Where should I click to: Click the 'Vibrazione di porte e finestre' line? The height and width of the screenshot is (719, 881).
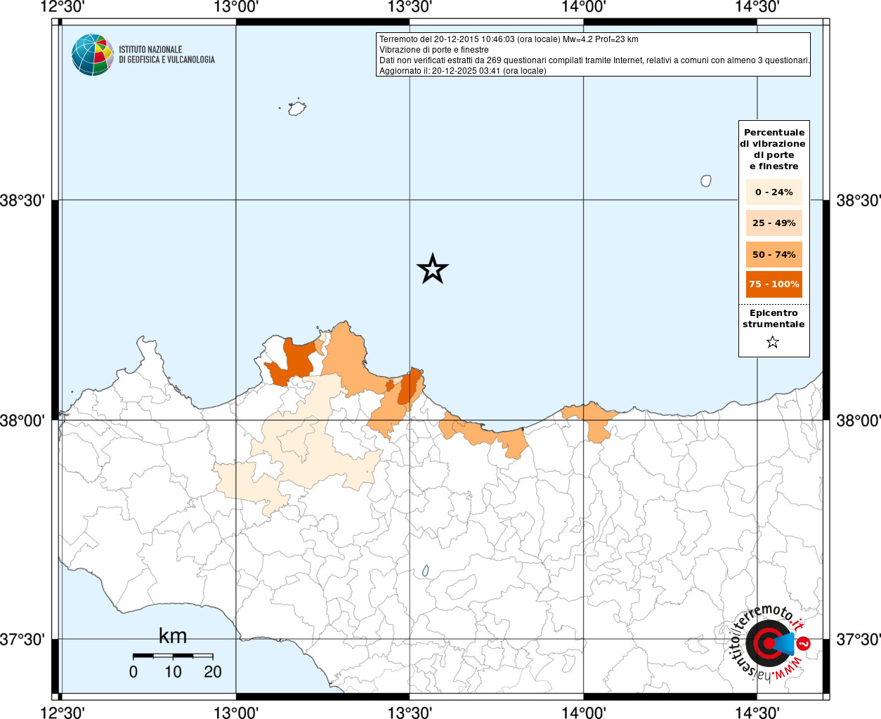click(434, 50)
